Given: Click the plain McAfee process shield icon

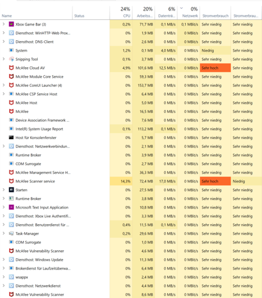Looking at the screenshot, I should click(11, 111).
